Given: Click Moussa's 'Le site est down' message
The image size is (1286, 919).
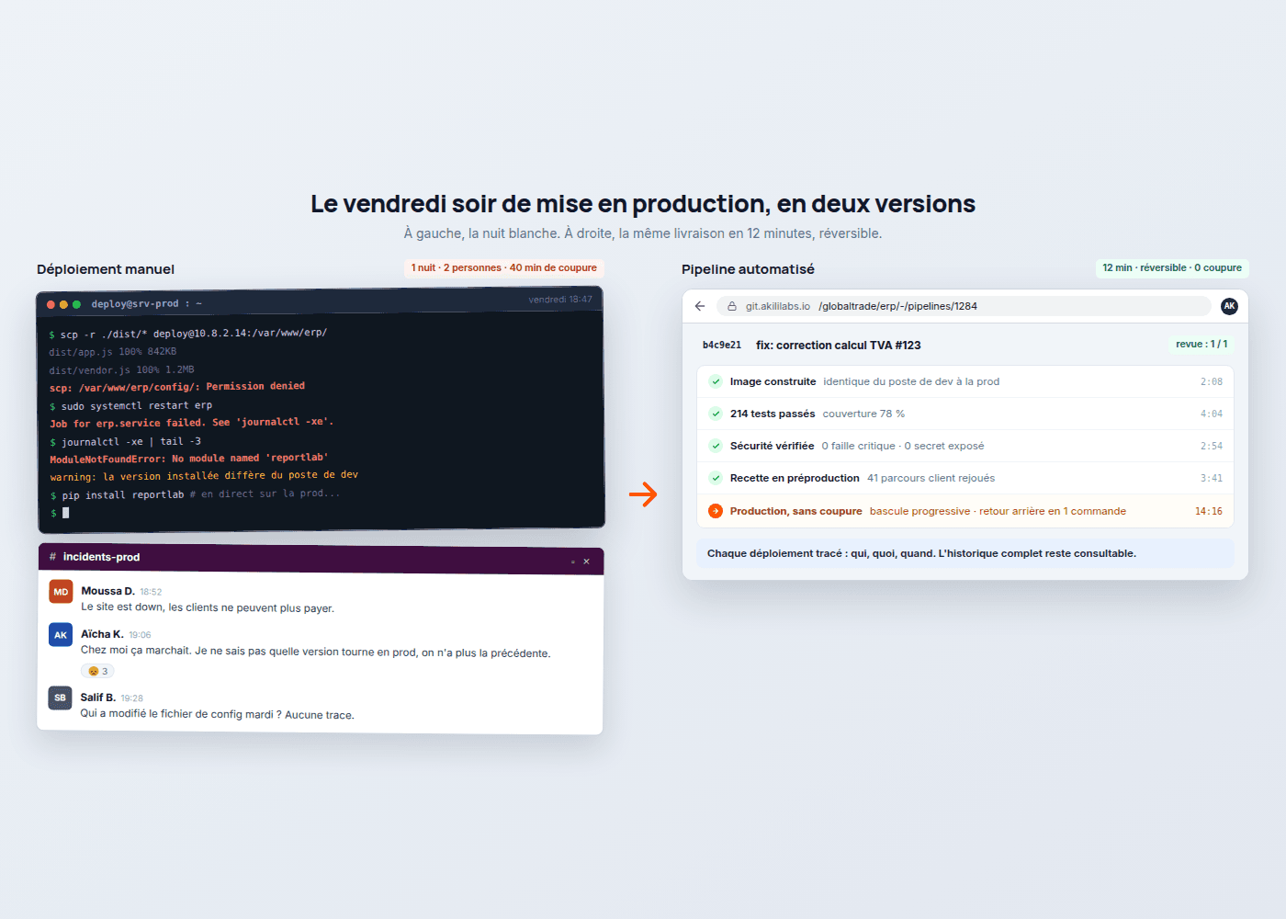Looking at the screenshot, I should (x=208, y=607).
